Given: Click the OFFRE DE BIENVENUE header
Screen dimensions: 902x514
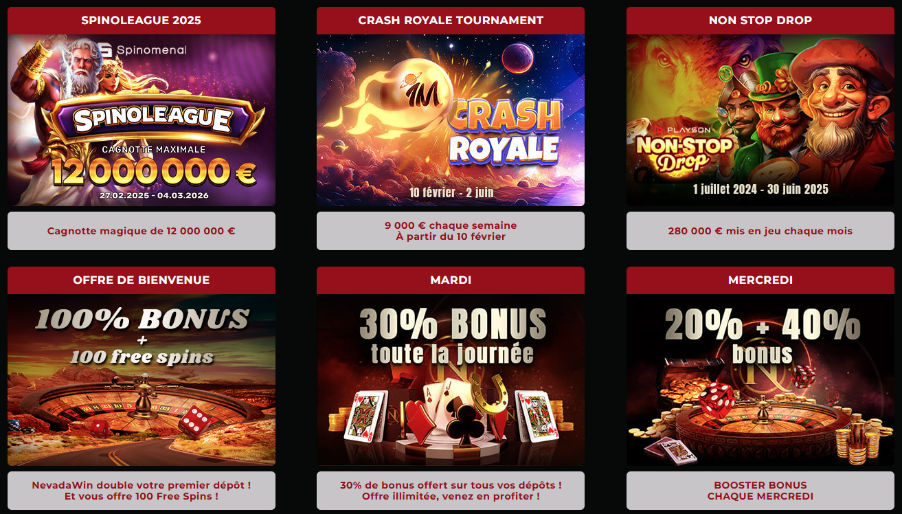Looking at the screenshot, I should click(142, 280).
